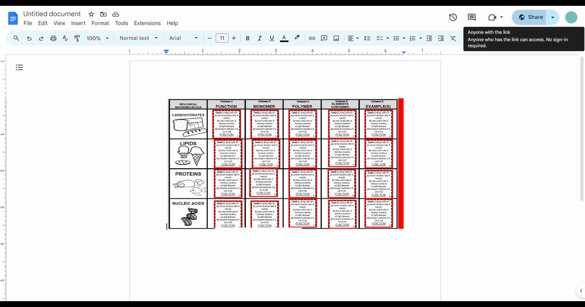
Task: Click the right indent ruler marker
Action: [x=404, y=52]
